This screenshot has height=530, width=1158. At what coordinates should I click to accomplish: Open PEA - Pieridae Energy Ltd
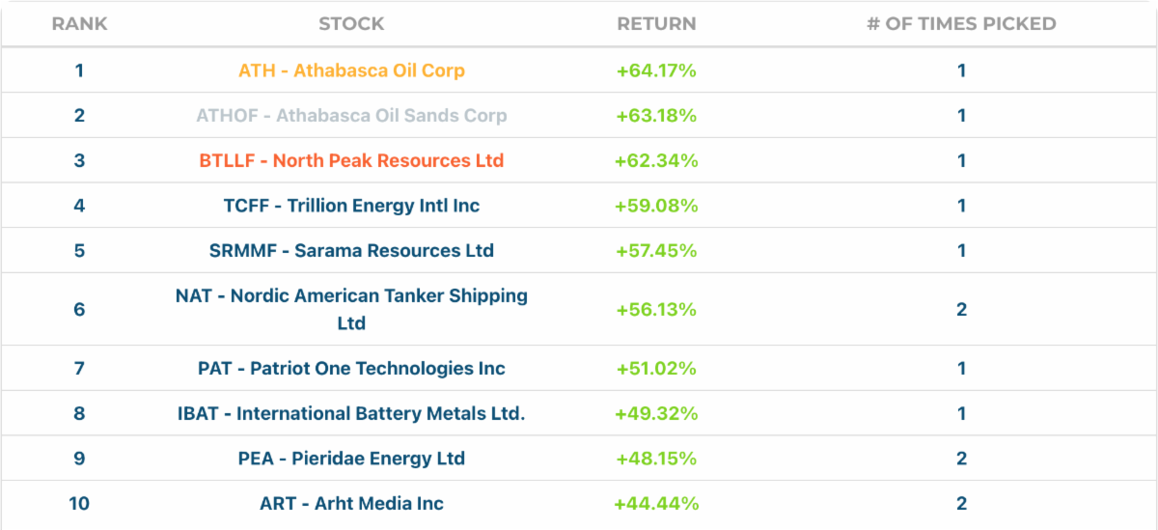(351, 459)
